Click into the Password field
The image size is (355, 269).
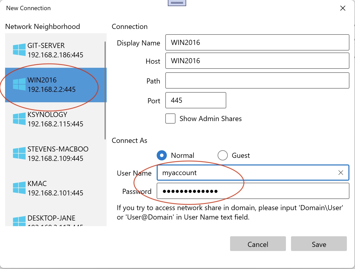click(253, 191)
